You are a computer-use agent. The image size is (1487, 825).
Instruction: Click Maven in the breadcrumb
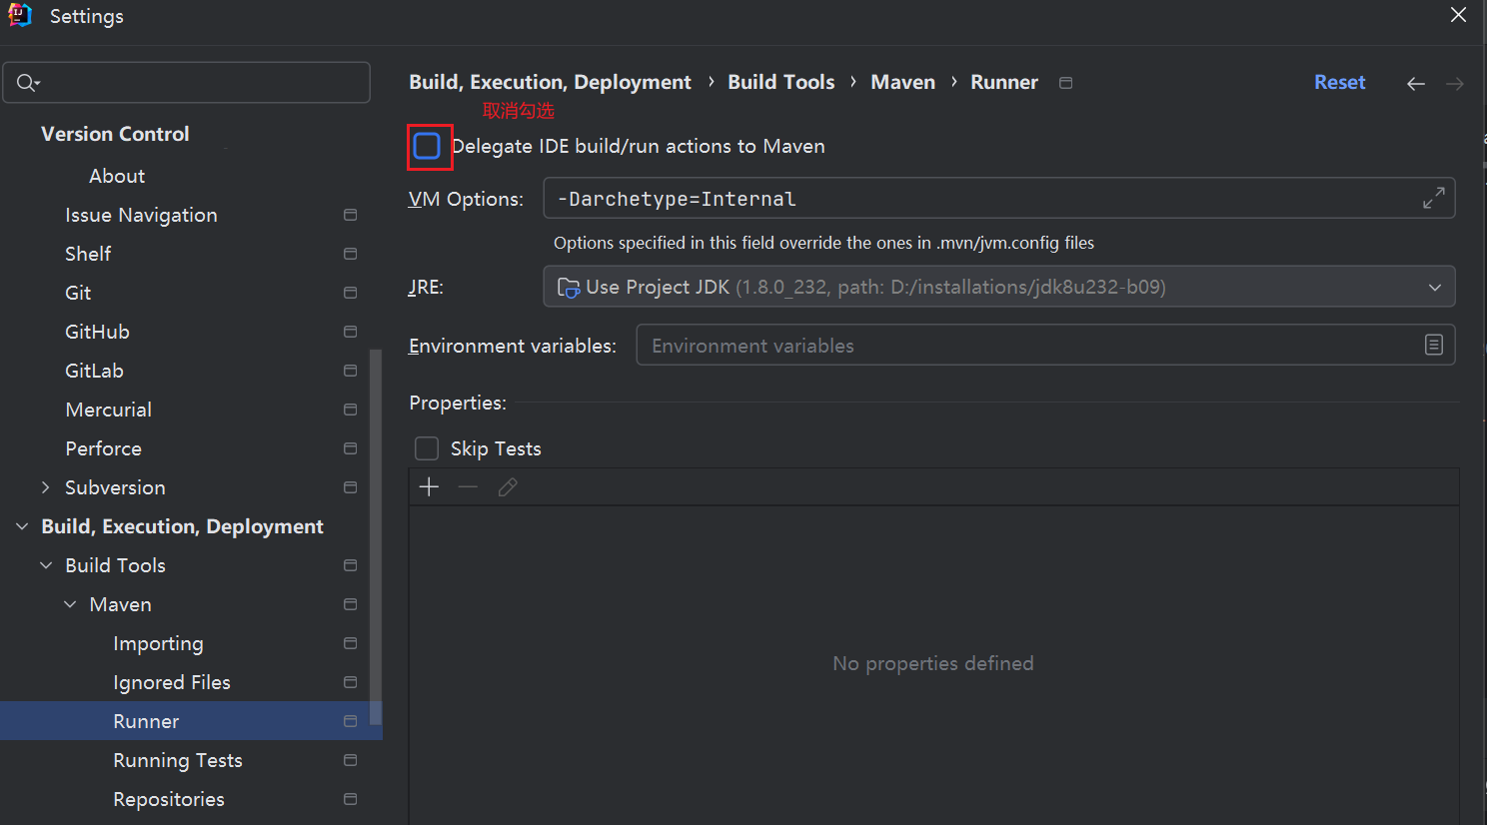(902, 83)
